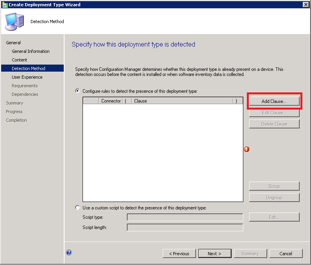The height and width of the screenshot is (265, 311).
Task: Cancel the wizard
Action: point(286,254)
